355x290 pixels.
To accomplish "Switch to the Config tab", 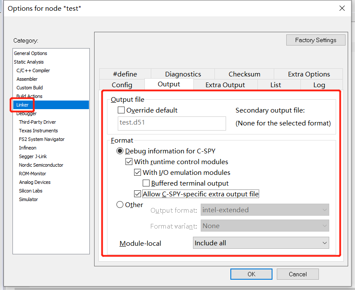I will pyautogui.click(x=122, y=85).
